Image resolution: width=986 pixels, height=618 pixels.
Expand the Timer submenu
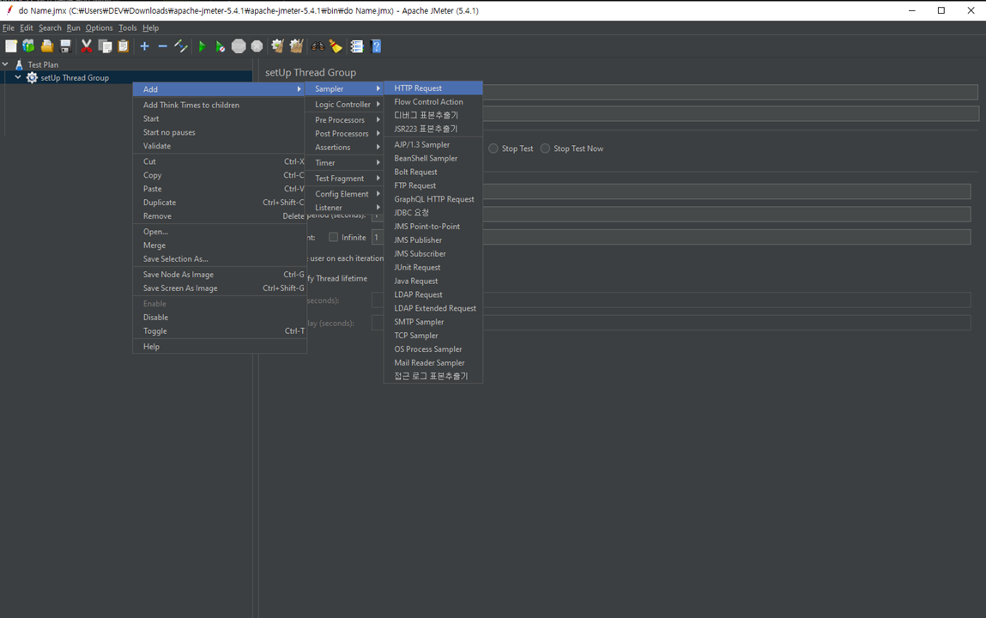click(345, 163)
